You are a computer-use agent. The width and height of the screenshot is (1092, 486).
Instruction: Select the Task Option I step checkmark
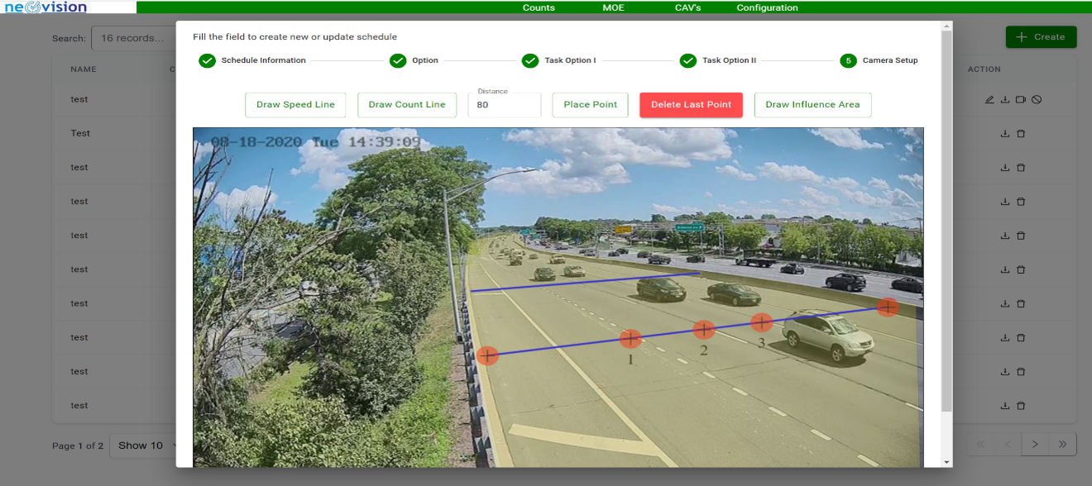point(530,60)
